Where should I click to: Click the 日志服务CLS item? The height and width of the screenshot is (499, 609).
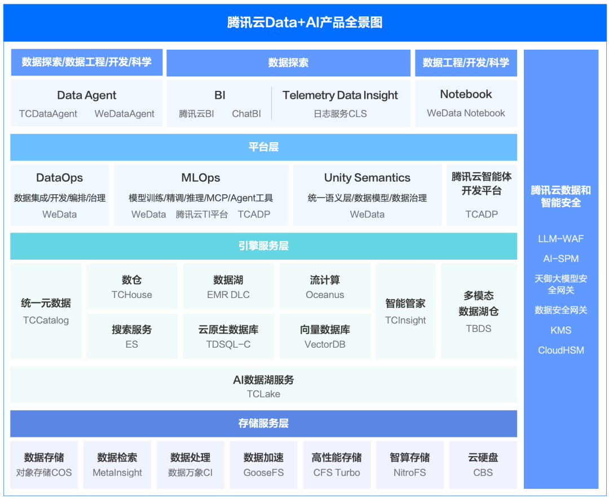click(340, 113)
